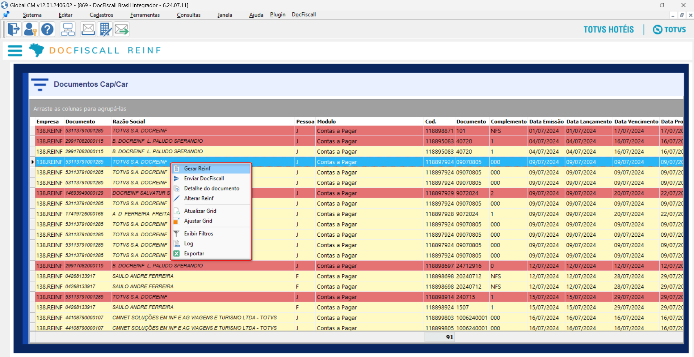694x357 pixels.
Task: Click the spreadsheet edit toolbar icon
Action: 105,29
